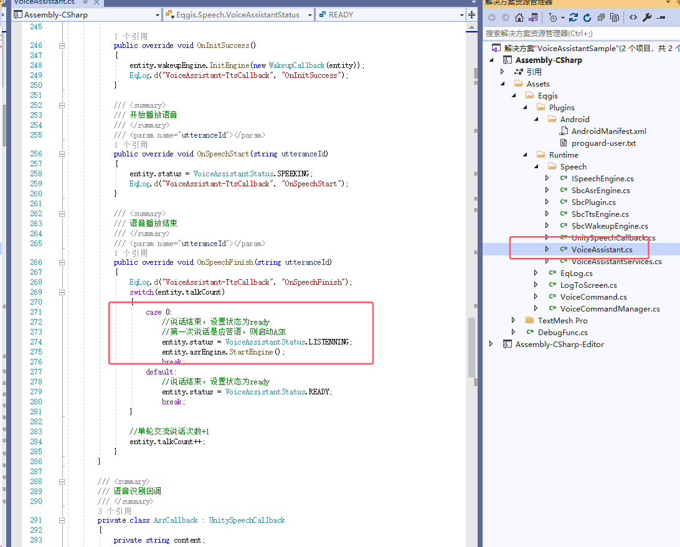This screenshot has width=680, height=547.
Task: Collapse the OnSpeechStart method outline
Action: tap(62, 154)
